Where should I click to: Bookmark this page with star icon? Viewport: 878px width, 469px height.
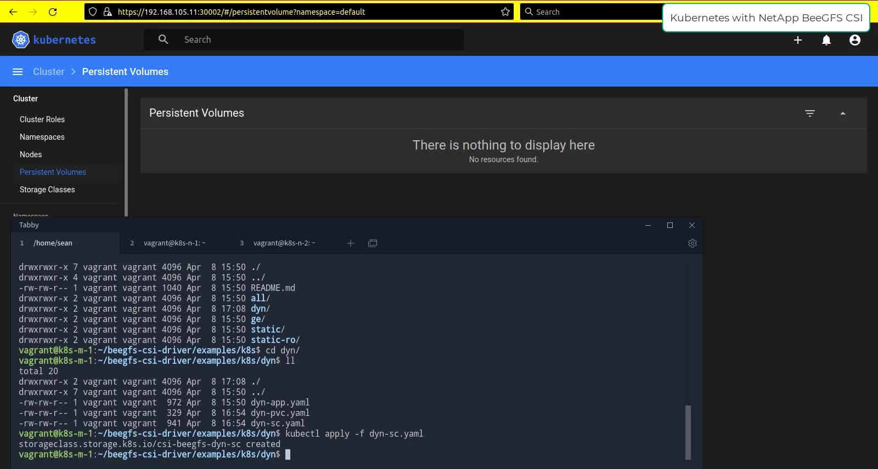tap(505, 12)
